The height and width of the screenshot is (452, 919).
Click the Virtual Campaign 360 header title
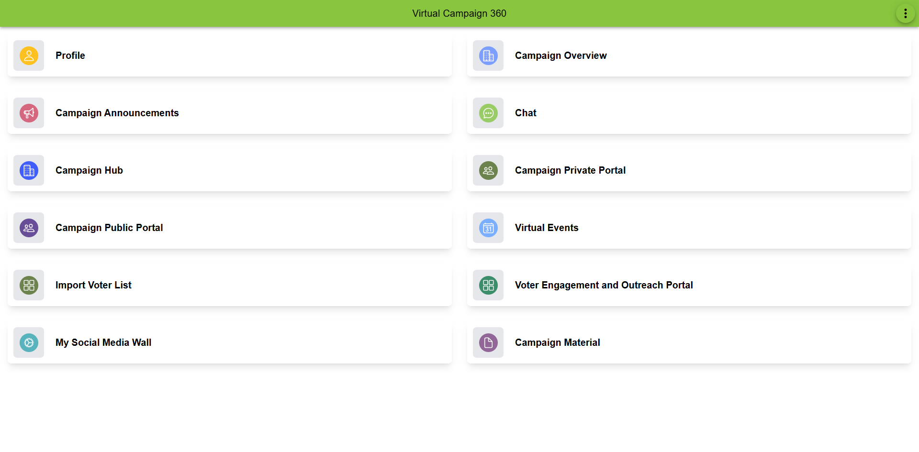click(459, 13)
